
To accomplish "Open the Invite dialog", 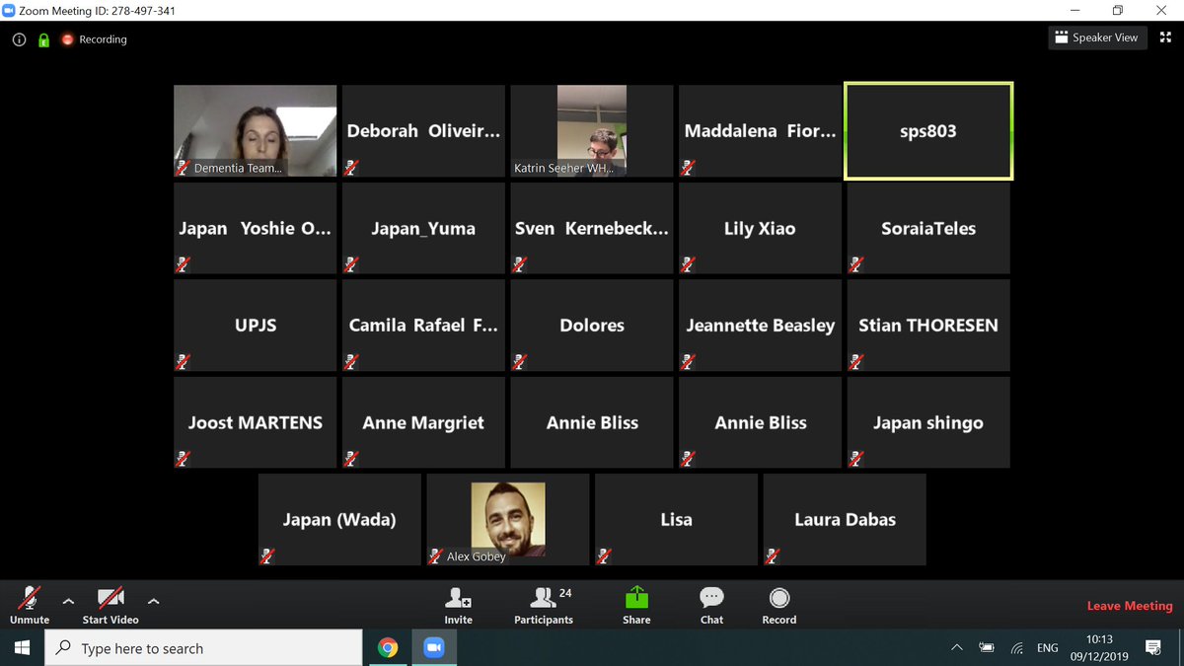I will pos(458,605).
